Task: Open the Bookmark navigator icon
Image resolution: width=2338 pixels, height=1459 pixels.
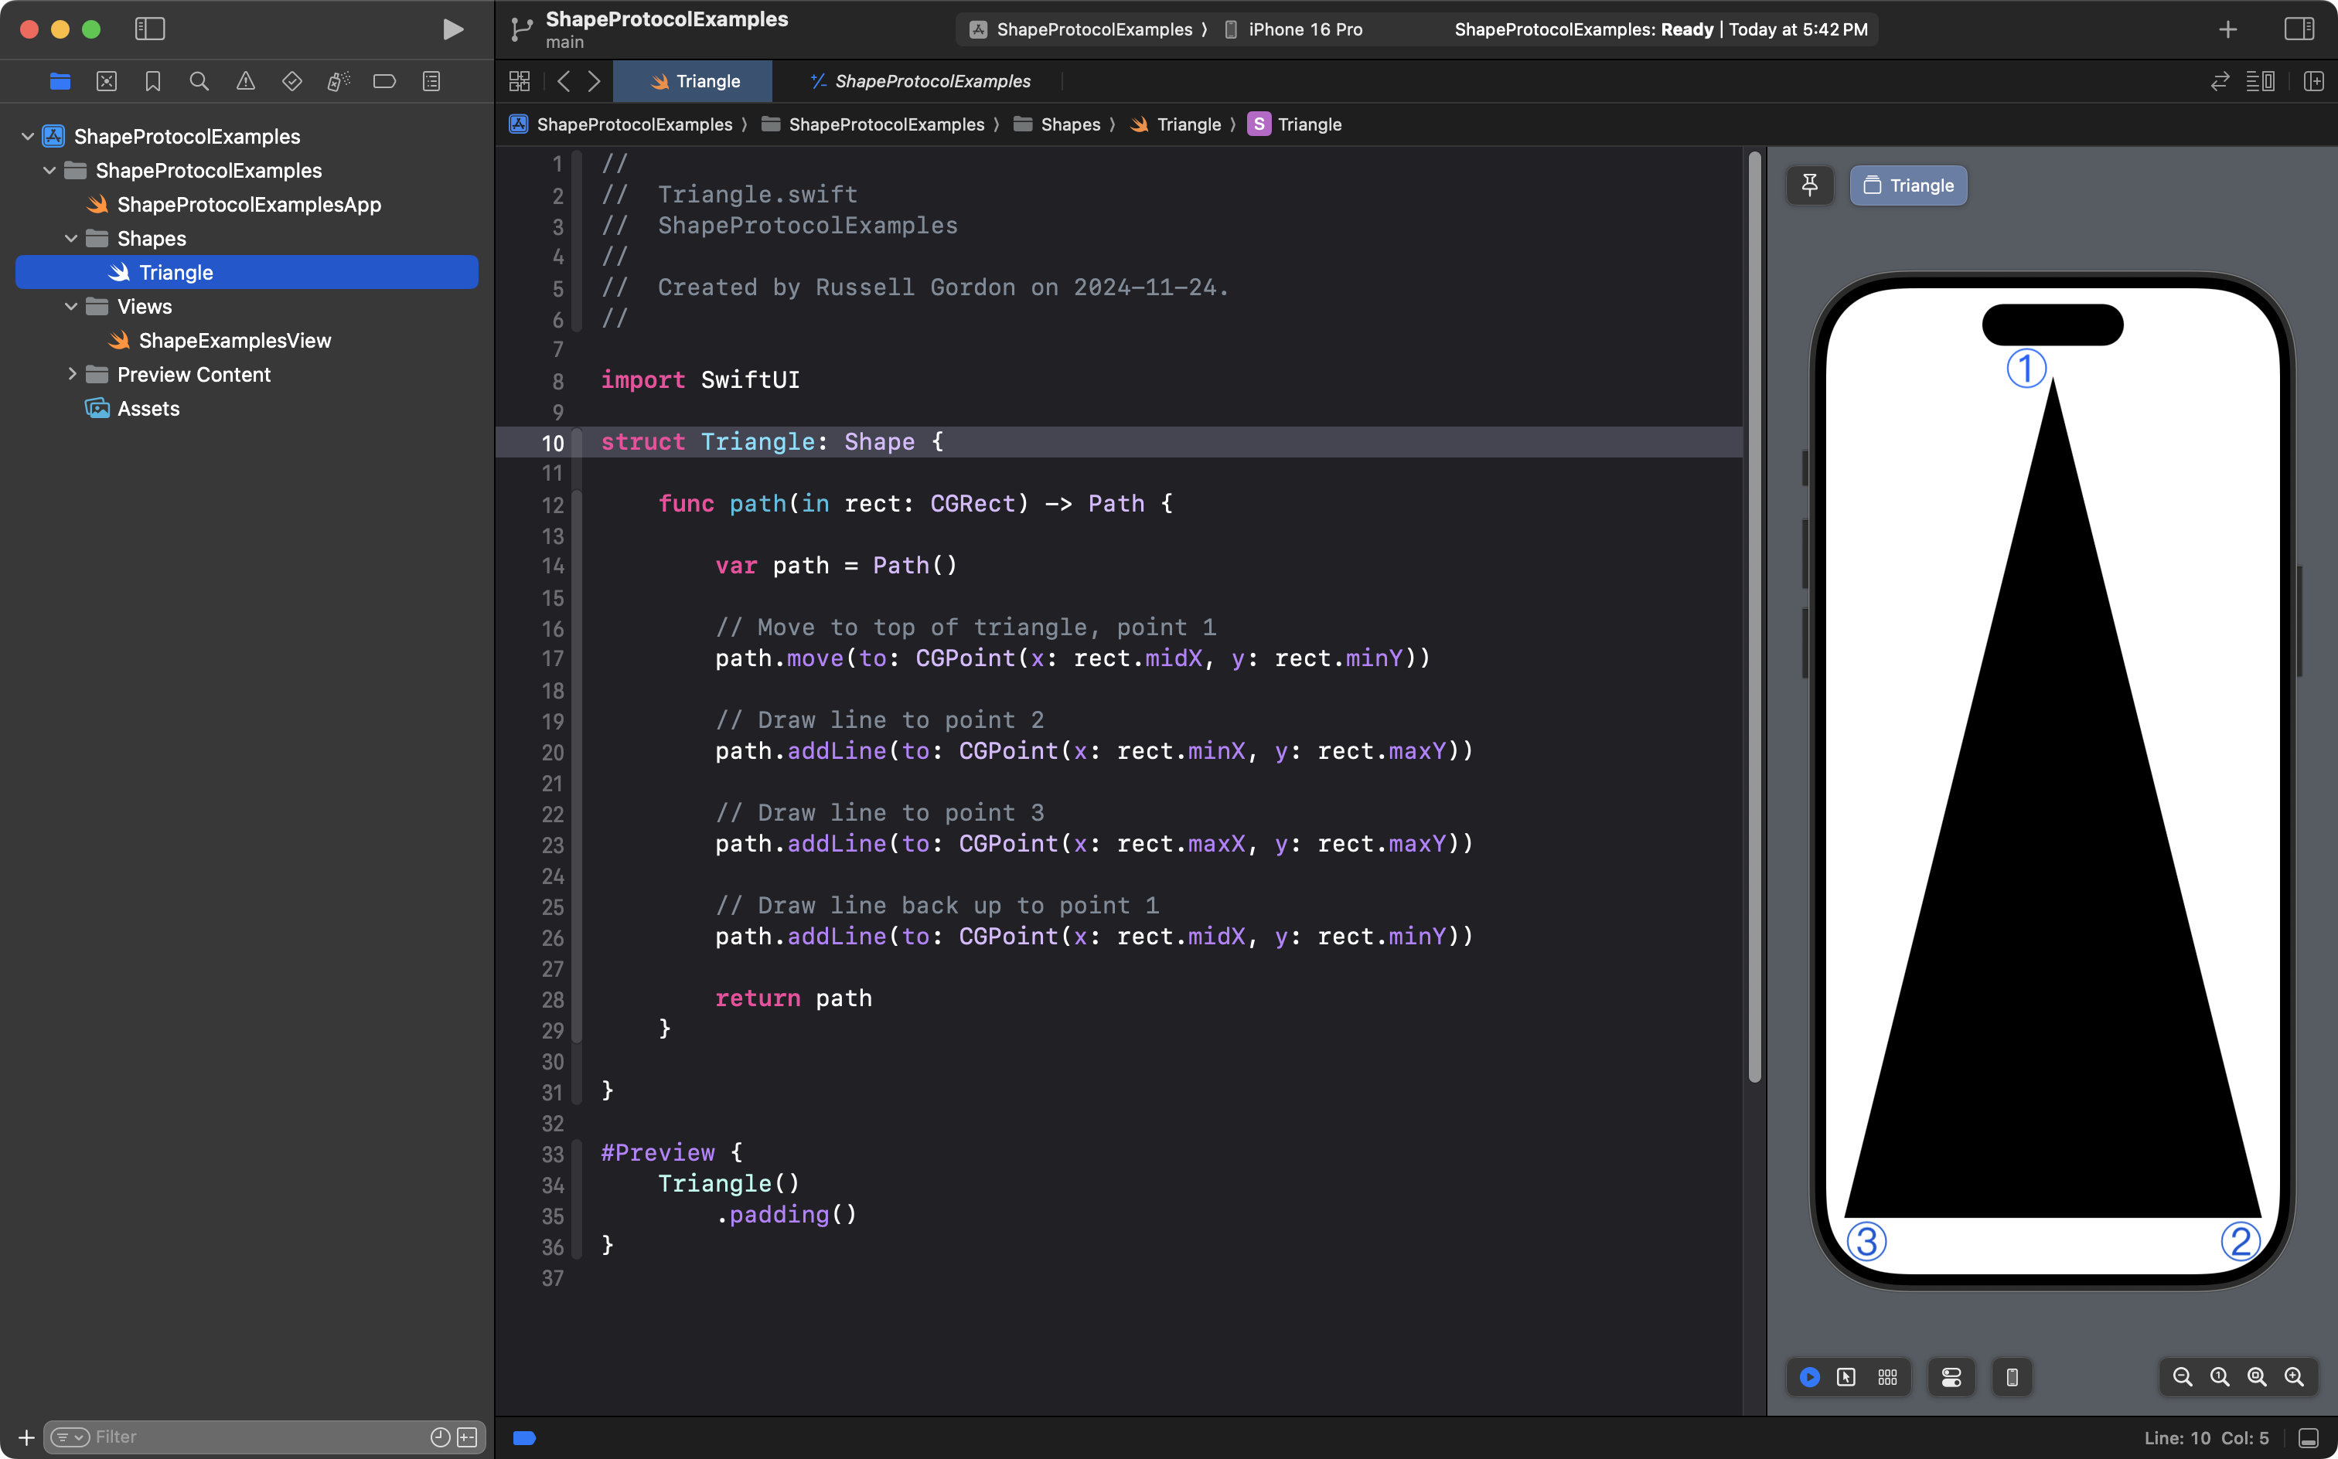Action: tap(152, 81)
